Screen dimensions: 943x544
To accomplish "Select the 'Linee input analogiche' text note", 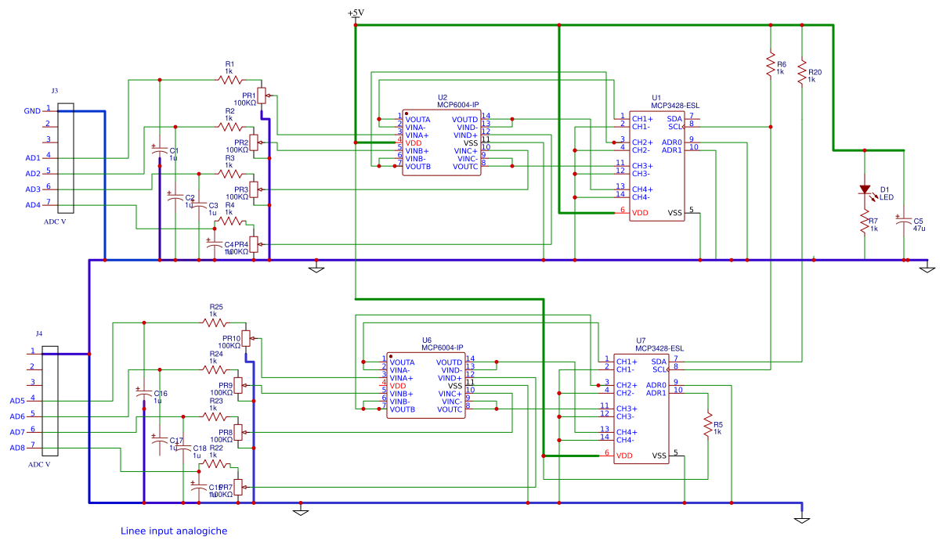I will click(174, 531).
